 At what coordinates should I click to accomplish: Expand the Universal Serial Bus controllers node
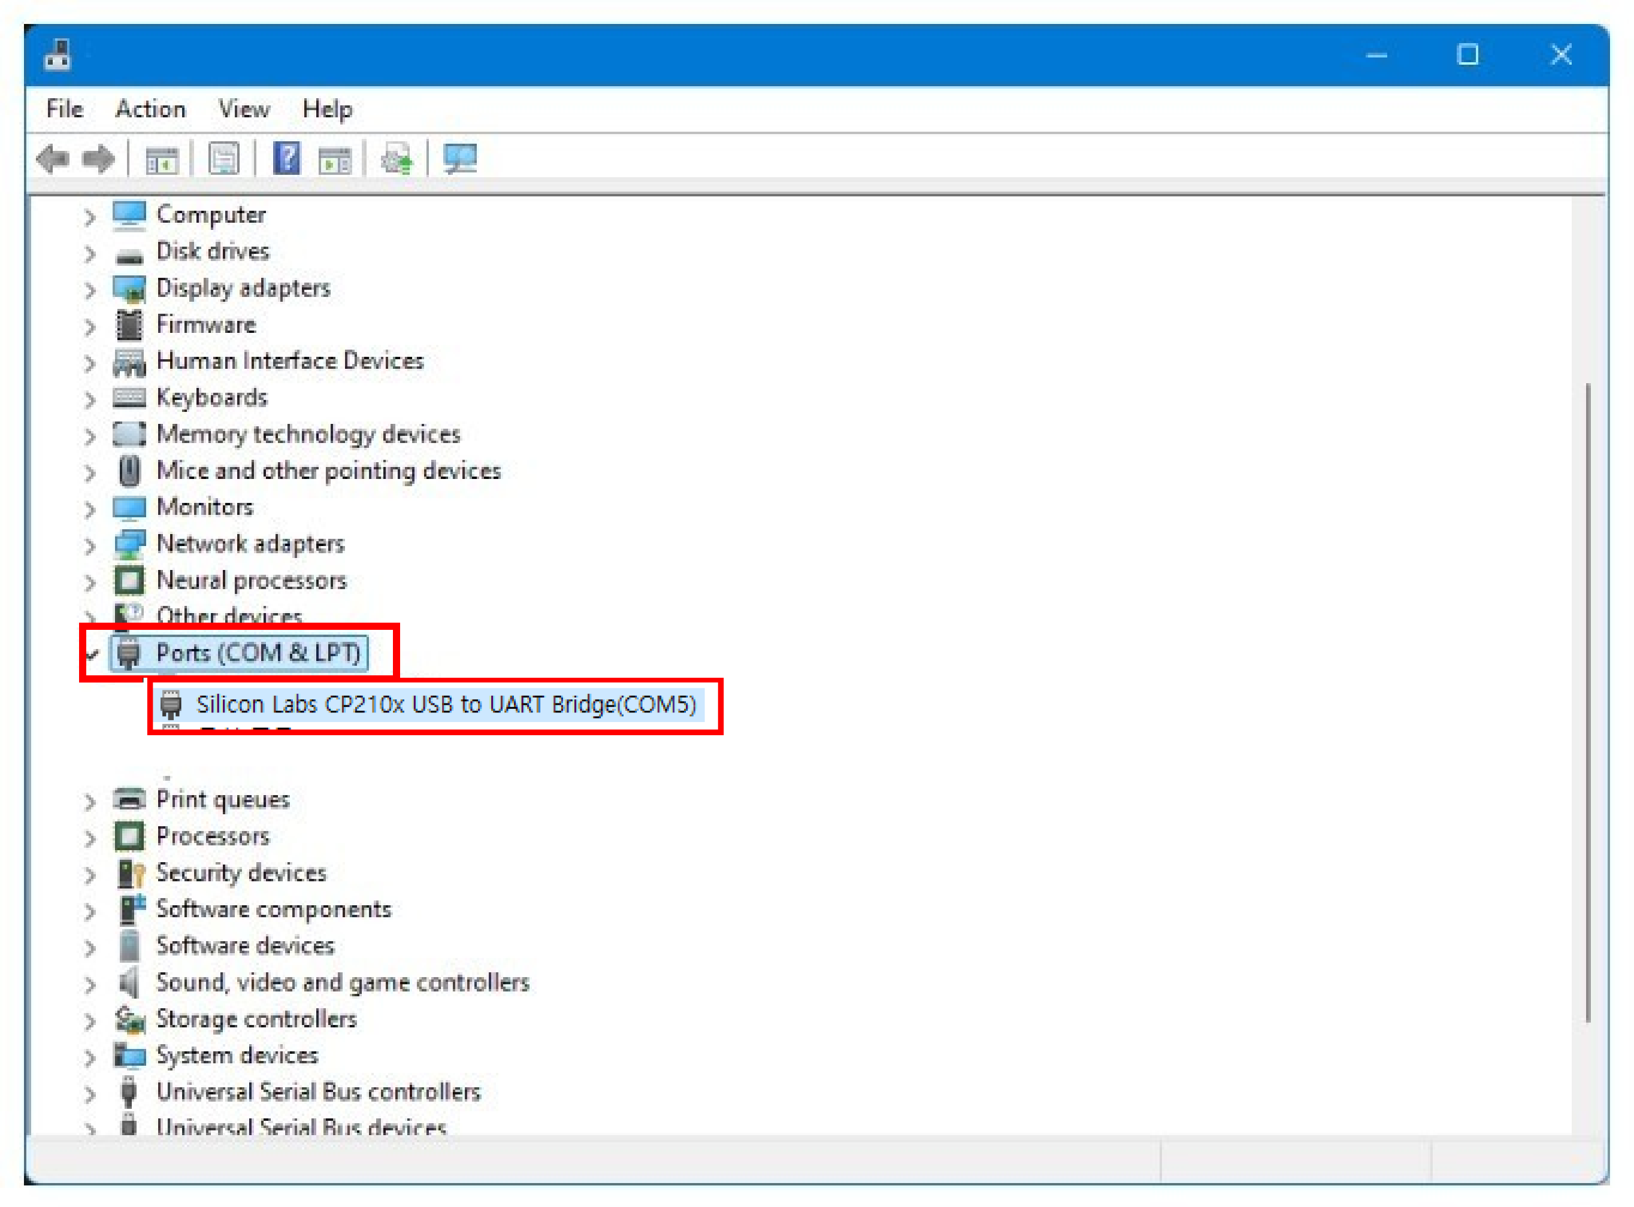coord(89,1091)
